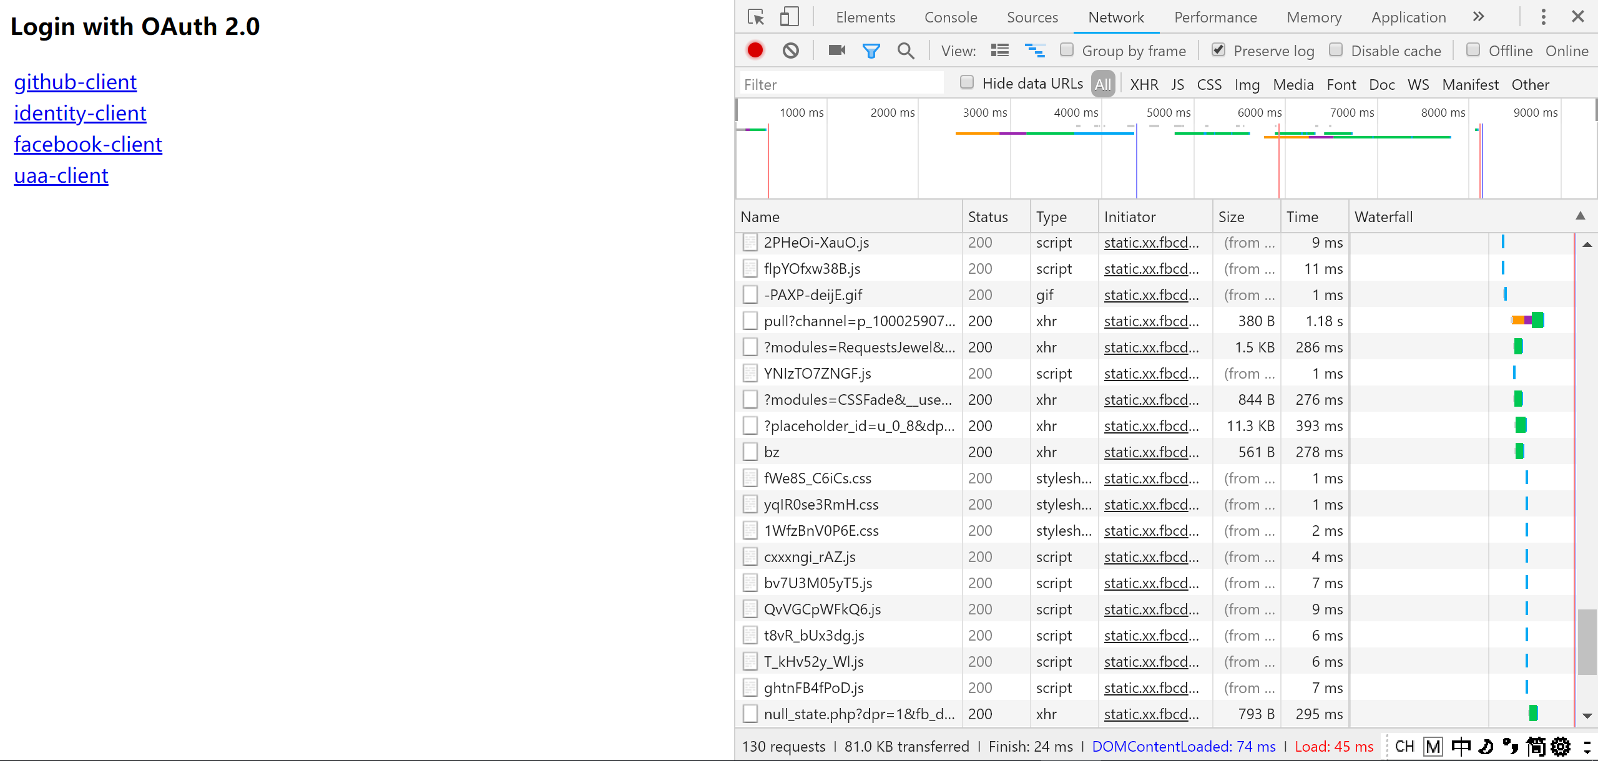Screen dimensions: 1598x761
Task: Select the inspect element cursor icon
Action: coord(756,17)
